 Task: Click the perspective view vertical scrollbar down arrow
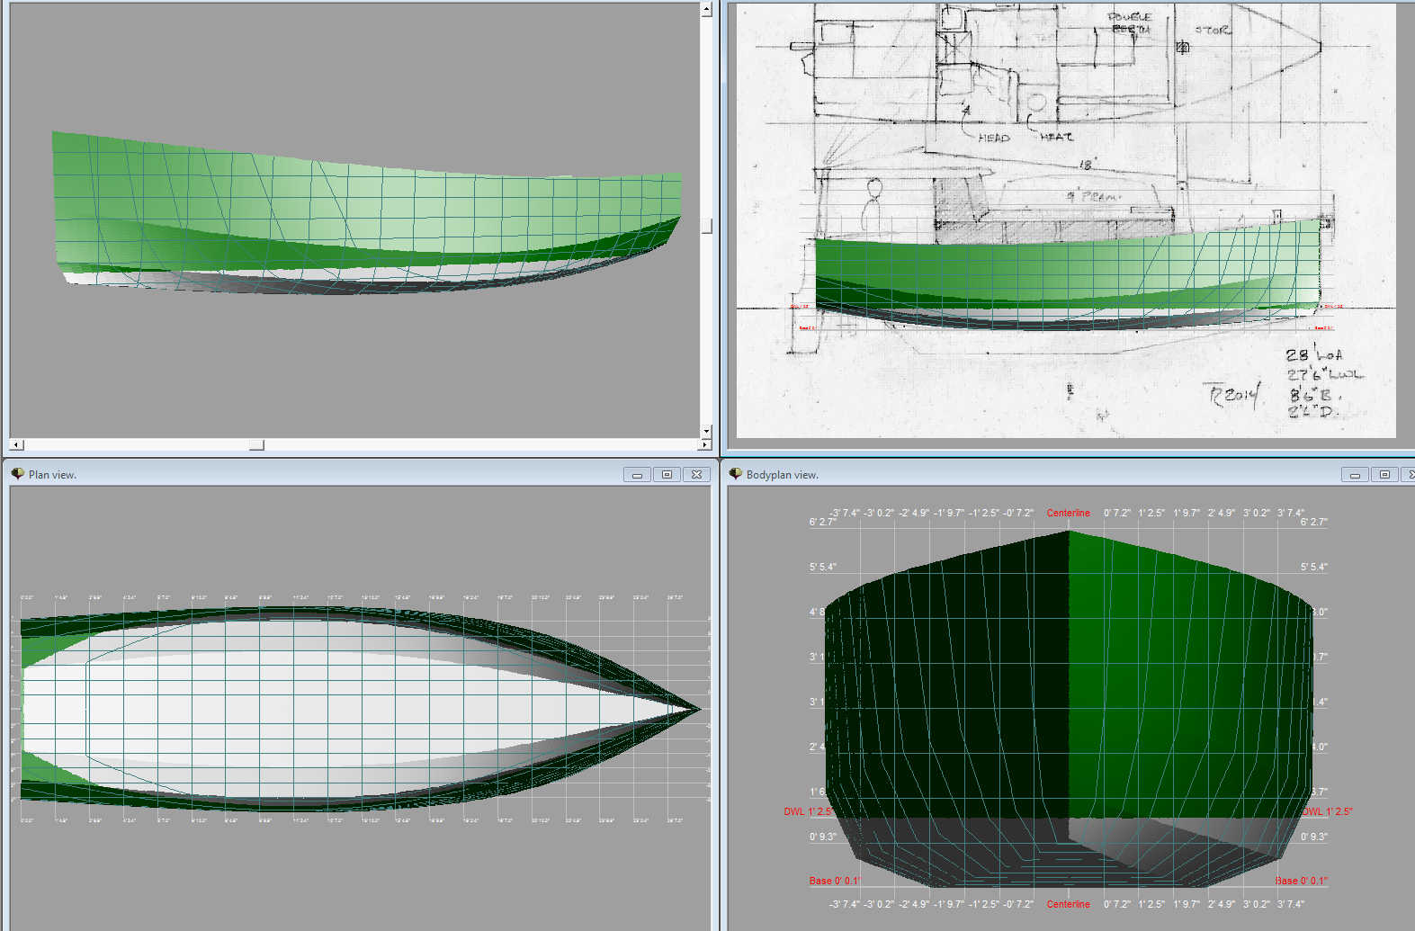point(706,432)
